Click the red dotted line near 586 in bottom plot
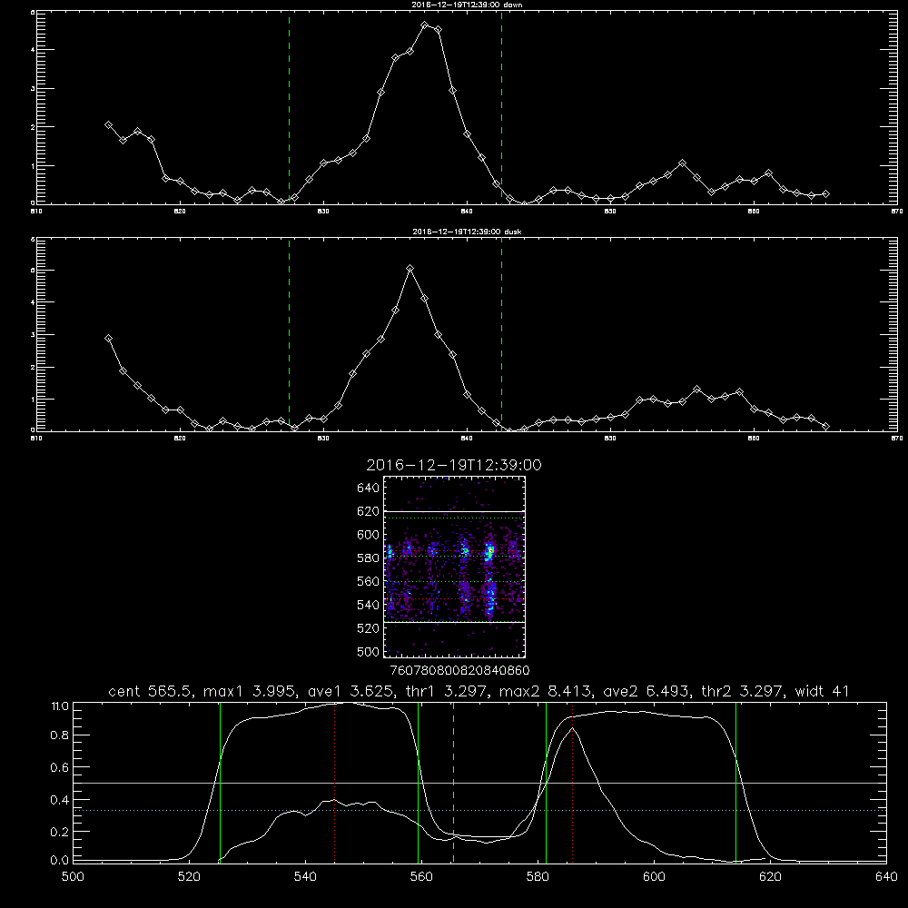The width and height of the screenshot is (908, 908). 572,782
